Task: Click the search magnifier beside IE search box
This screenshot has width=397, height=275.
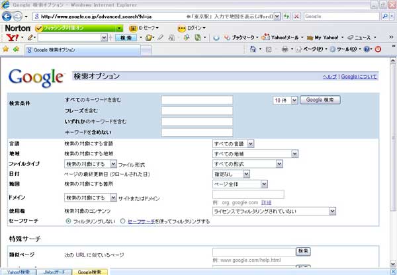Action: point(385,17)
